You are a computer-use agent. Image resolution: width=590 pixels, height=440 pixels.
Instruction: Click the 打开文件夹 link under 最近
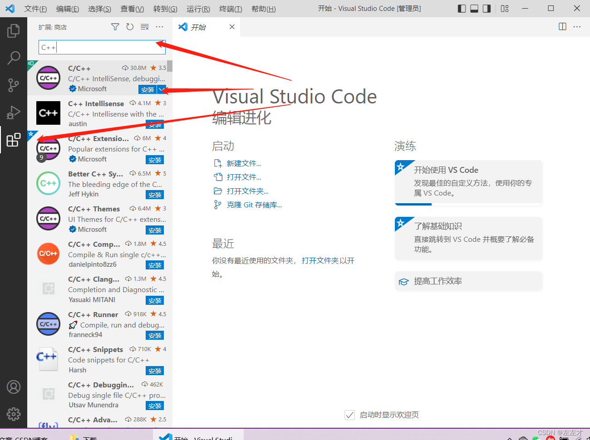(x=320, y=260)
